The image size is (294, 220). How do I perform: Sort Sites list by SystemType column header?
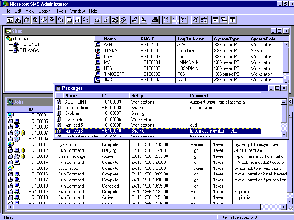(x=231, y=39)
